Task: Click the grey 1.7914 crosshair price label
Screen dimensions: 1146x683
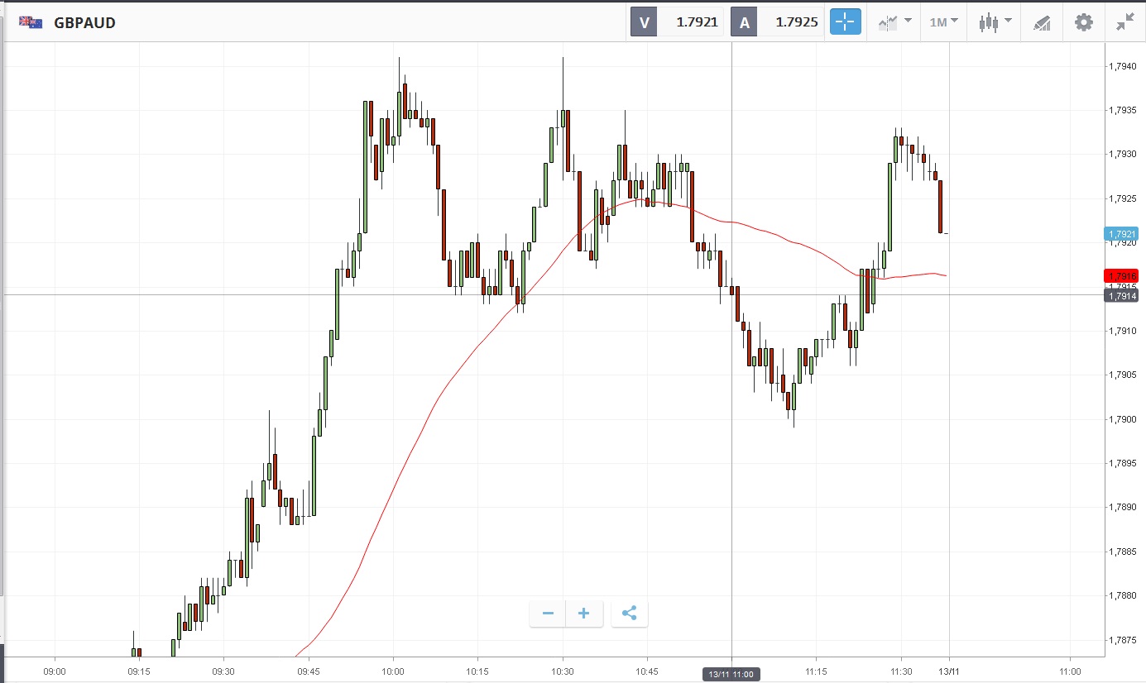Action: click(x=1120, y=295)
